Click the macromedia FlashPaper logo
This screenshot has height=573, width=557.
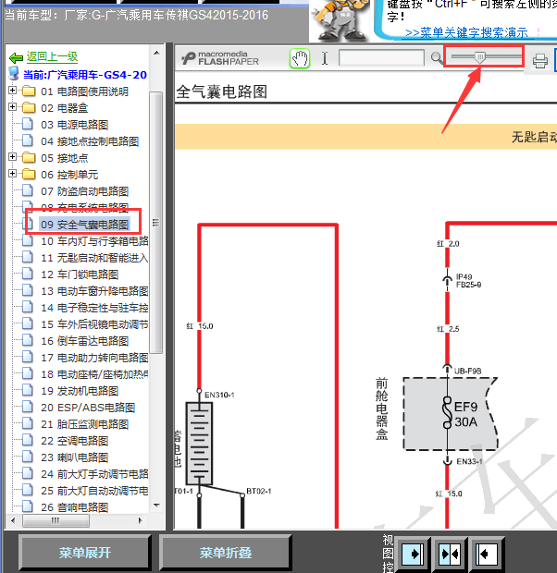(220, 58)
